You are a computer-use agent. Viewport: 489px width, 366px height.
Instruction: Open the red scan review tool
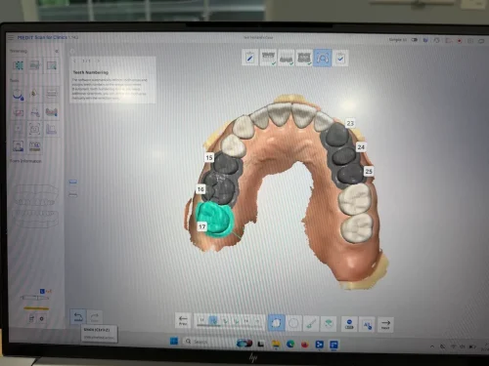coord(18,112)
